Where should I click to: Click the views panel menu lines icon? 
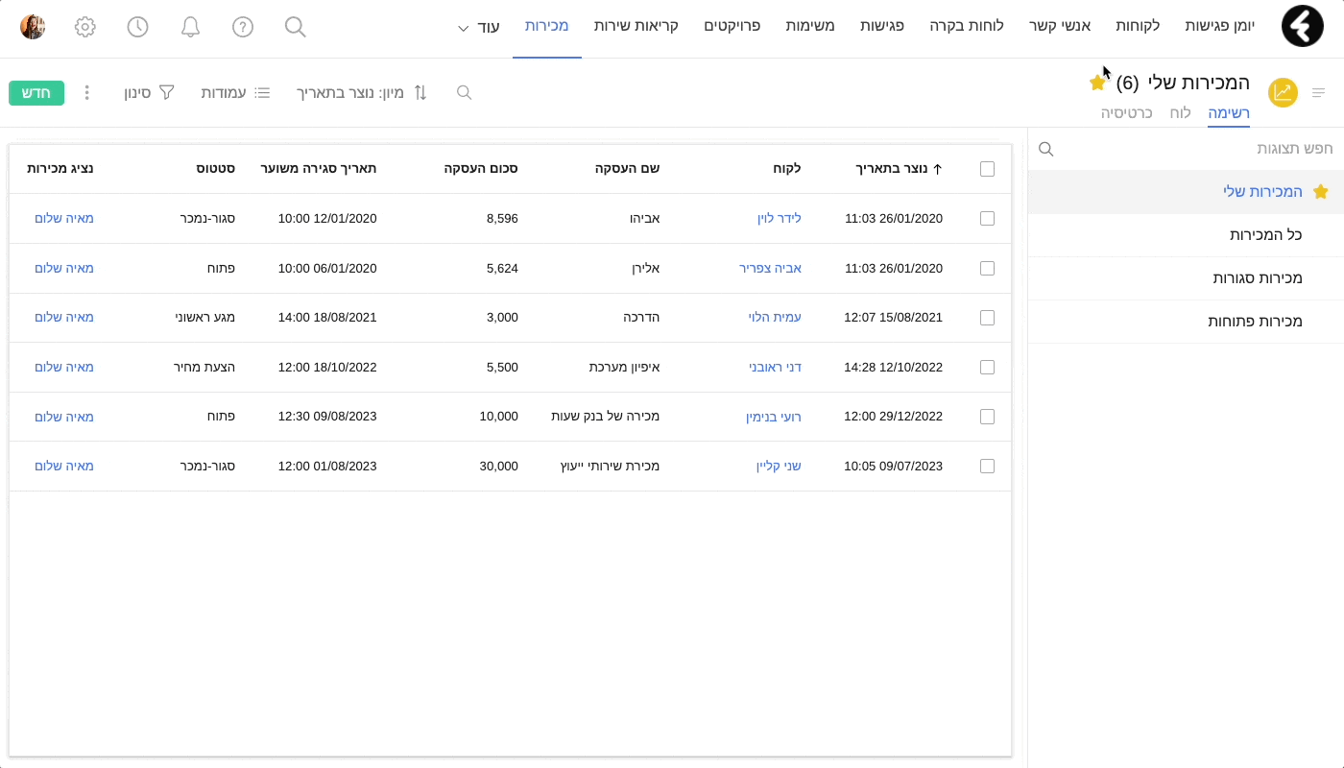point(1318,93)
